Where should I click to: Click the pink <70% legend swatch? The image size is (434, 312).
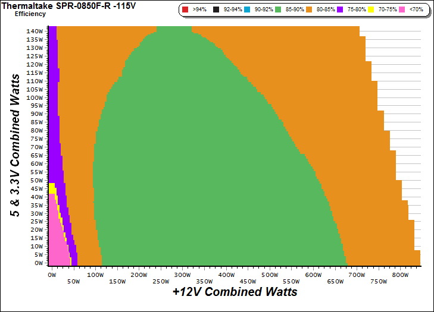click(x=402, y=10)
